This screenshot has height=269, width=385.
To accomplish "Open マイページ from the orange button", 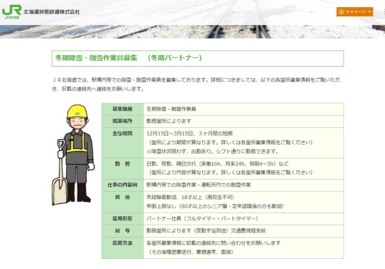I will point(354,11).
